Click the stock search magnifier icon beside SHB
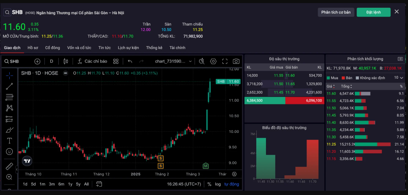Viewport: 408px width, 195px height. [x=7, y=12]
